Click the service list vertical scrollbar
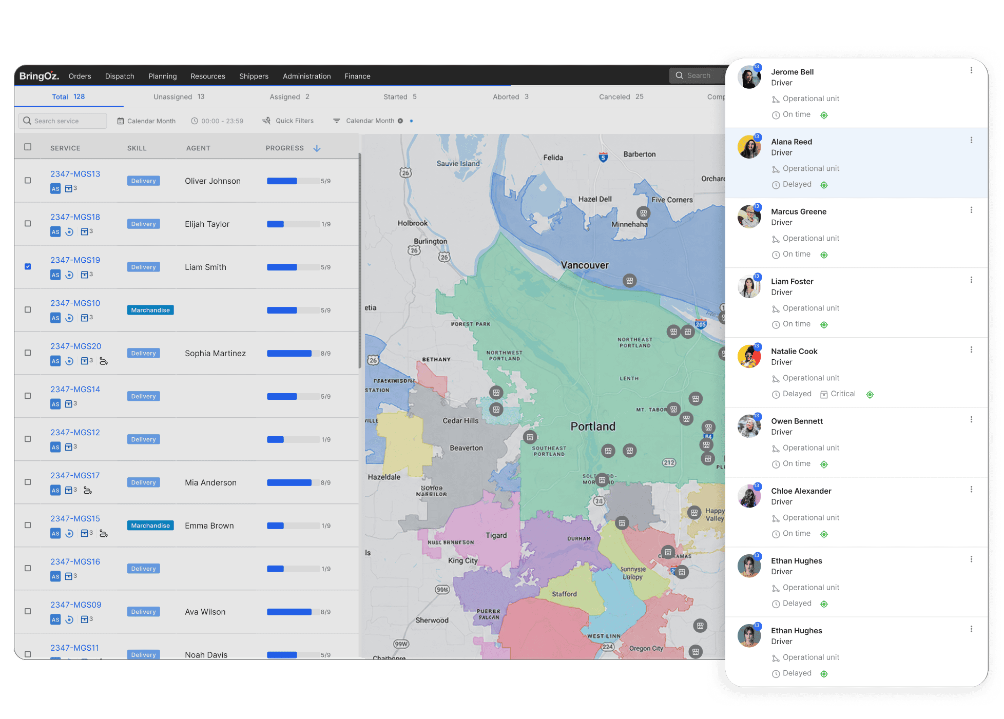 359,261
